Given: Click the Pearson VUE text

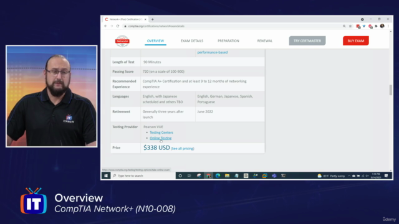Looking at the screenshot, I should coord(153,127).
